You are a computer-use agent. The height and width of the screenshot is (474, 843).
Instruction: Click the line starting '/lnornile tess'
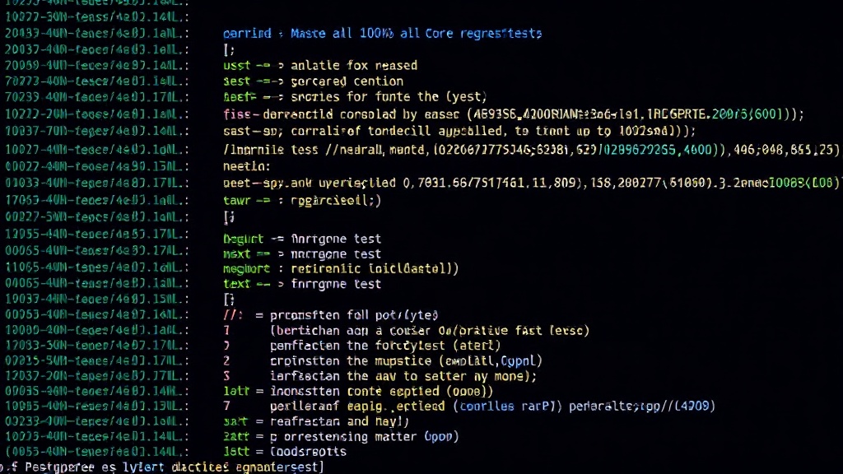pyautogui.click(x=531, y=150)
